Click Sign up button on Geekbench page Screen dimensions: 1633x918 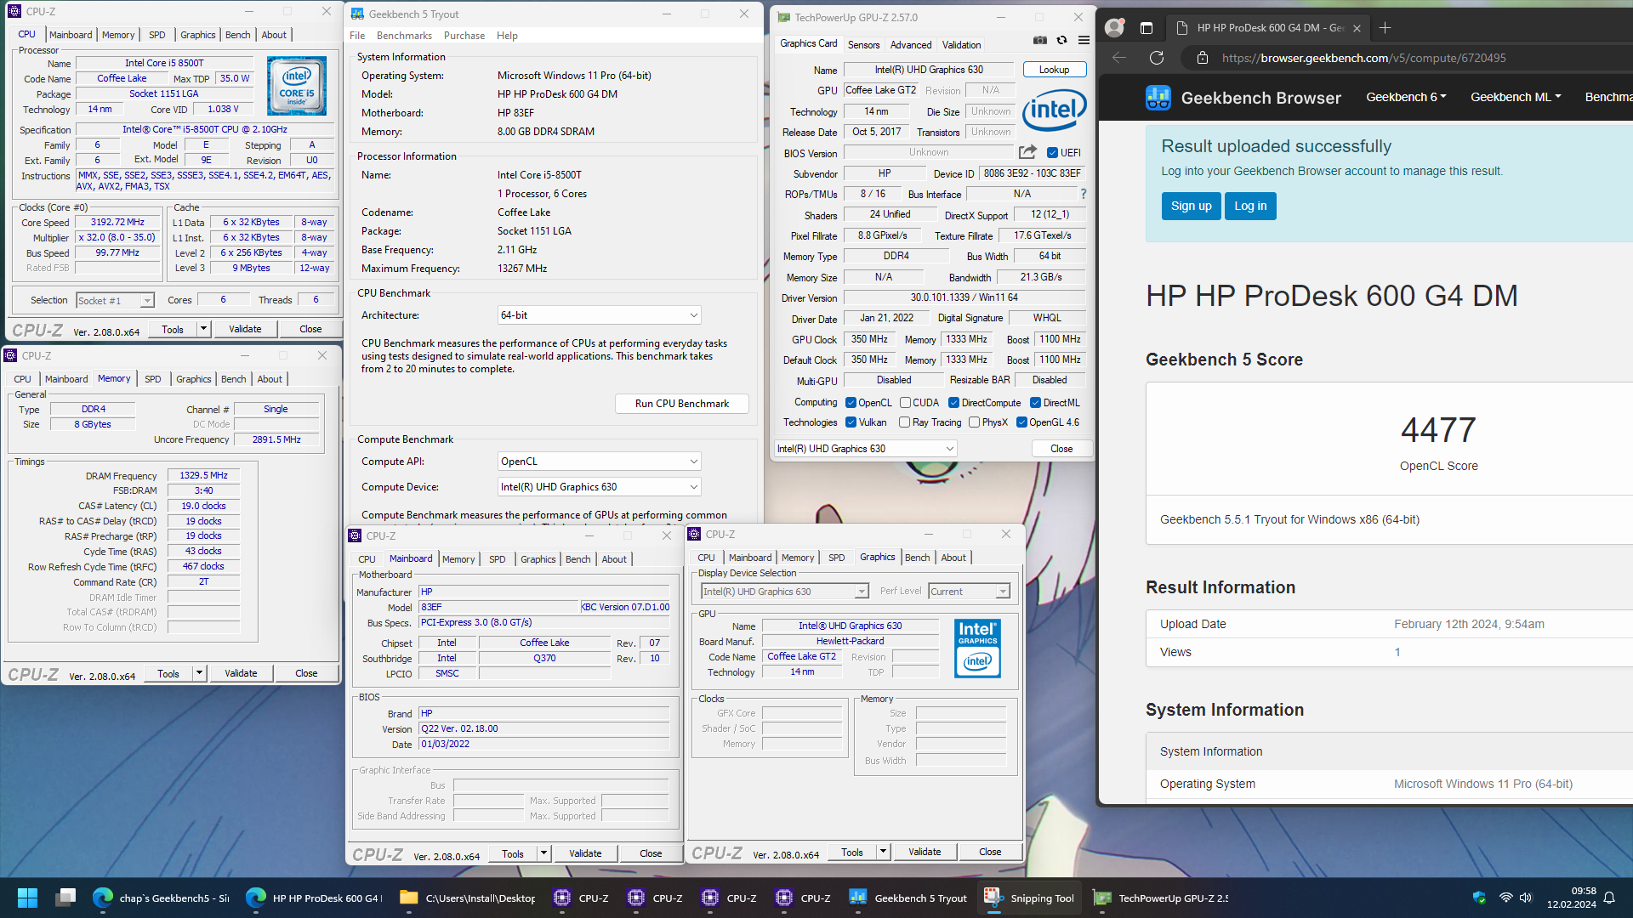(1191, 206)
